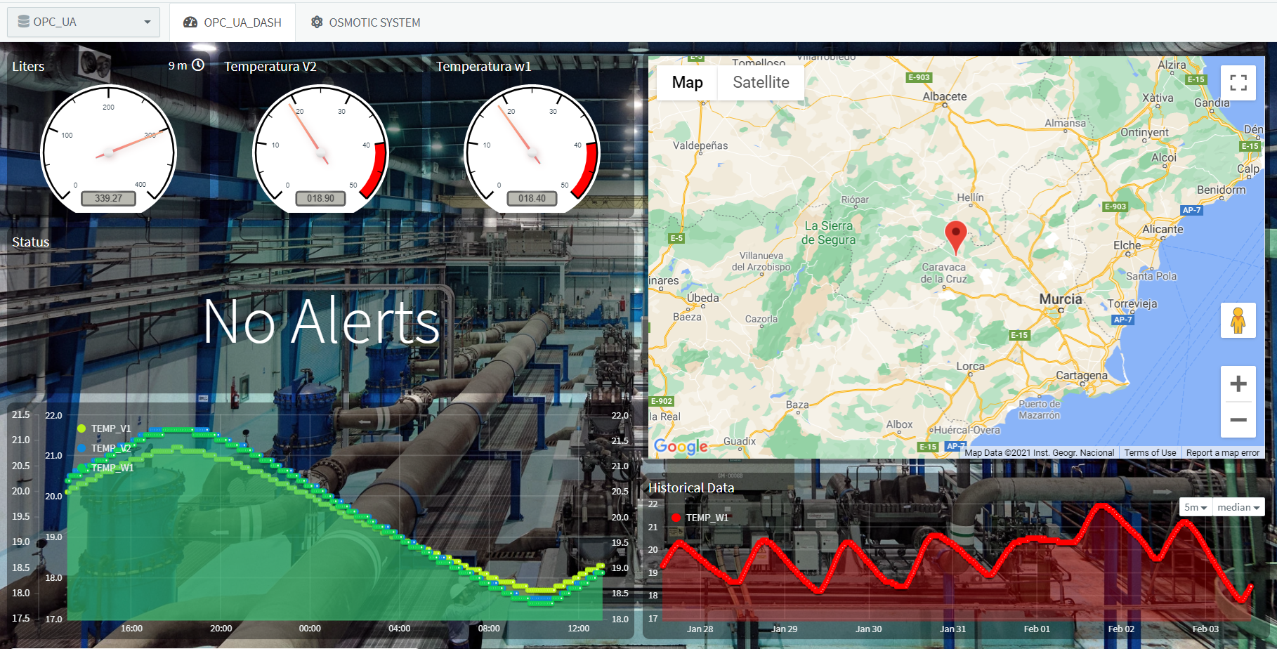Toggle fullscreen map view
The height and width of the screenshot is (649, 1277).
tap(1238, 82)
